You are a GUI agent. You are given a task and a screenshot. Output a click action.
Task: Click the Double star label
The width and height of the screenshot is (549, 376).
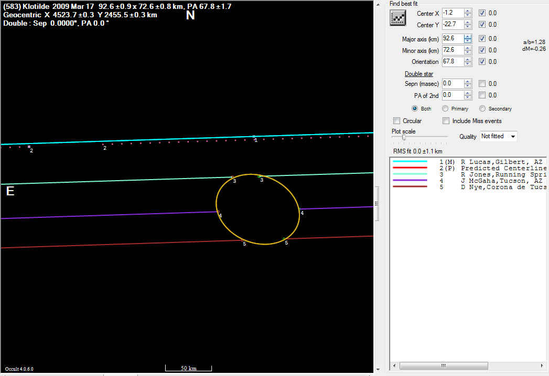(419, 74)
